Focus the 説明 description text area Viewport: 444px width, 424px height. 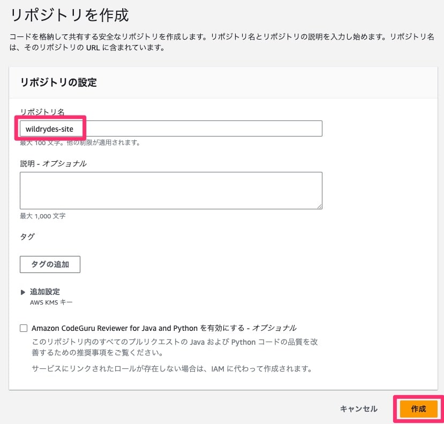click(x=170, y=190)
